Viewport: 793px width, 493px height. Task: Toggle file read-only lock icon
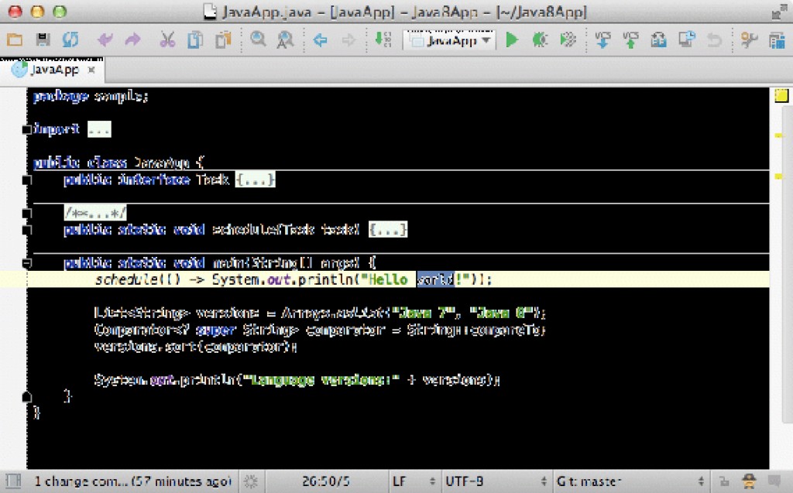coord(724,481)
